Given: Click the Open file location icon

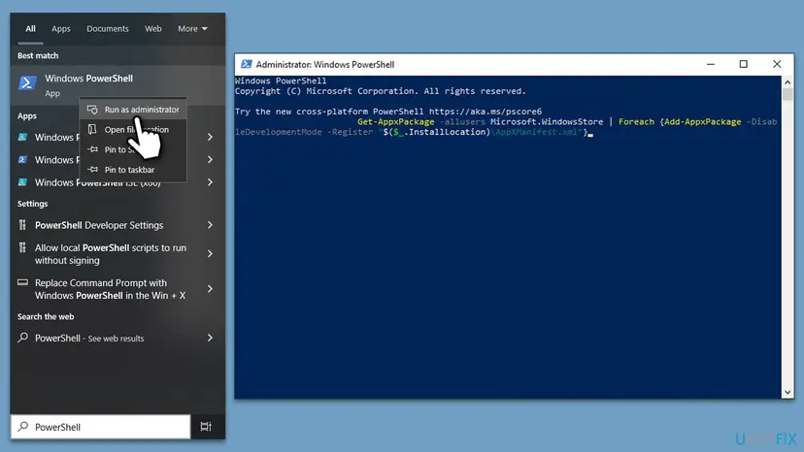Looking at the screenshot, I should pyautogui.click(x=92, y=129).
